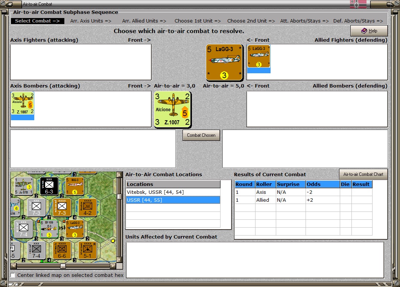Click the Select Combat subphase step

coord(37,21)
